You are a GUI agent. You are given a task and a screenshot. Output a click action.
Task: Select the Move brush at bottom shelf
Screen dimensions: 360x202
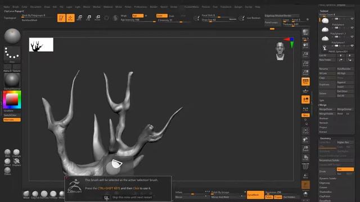[26, 195]
